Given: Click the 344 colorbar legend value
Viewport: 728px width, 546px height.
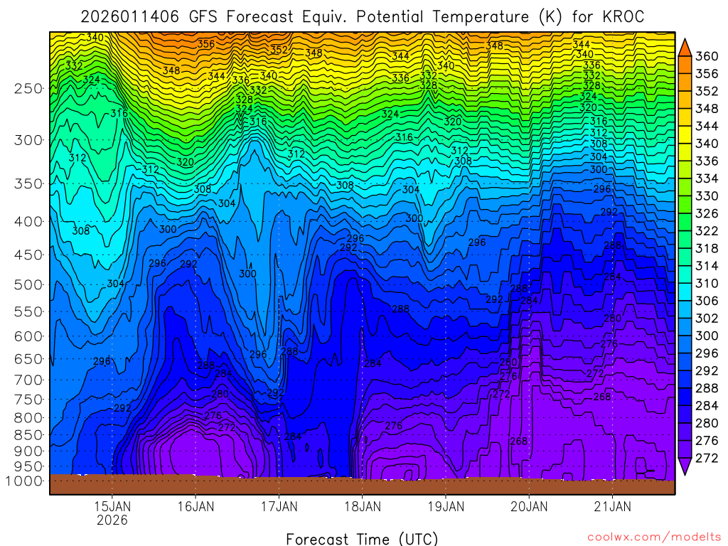Looking at the screenshot, I should pyautogui.click(x=707, y=127).
